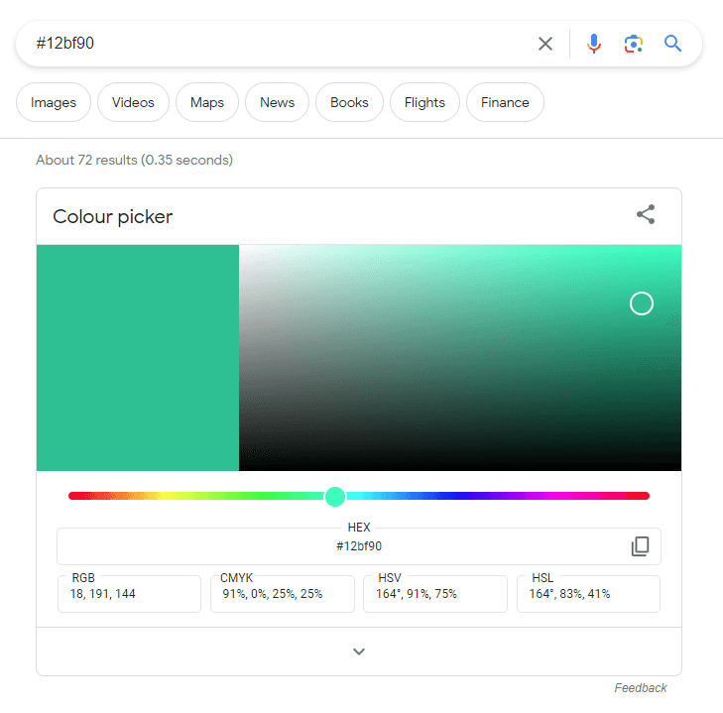Click the CMYK field showing 91%, 0%, 25%, 25%
Image resolution: width=723 pixels, height=713 pixels.
coord(283,594)
